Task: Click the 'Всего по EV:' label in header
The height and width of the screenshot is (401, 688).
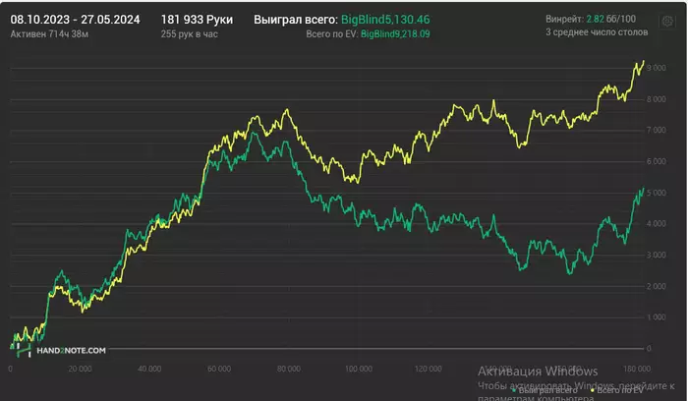Action: tap(332, 34)
